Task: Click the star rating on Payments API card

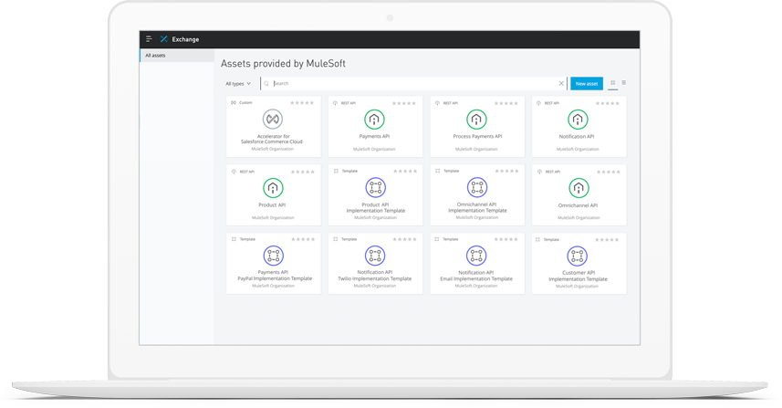Action: tap(404, 103)
